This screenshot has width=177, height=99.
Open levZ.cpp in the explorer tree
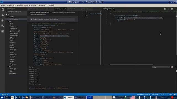tap(13, 43)
